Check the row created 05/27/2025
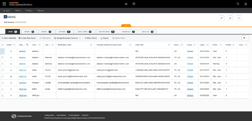The image size is (252, 121). 3,57
